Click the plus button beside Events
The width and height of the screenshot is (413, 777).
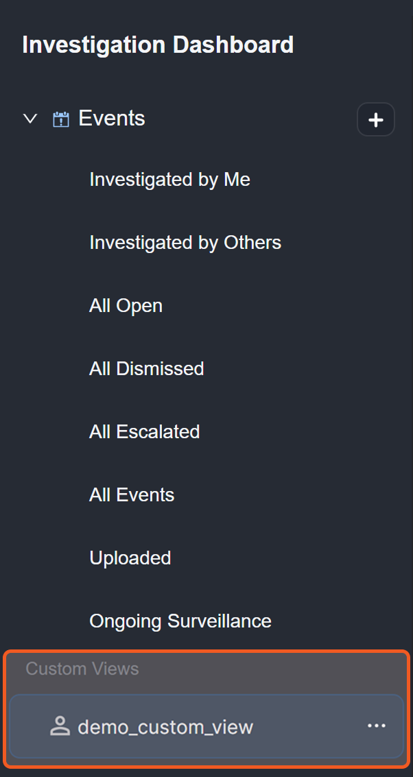375,120
